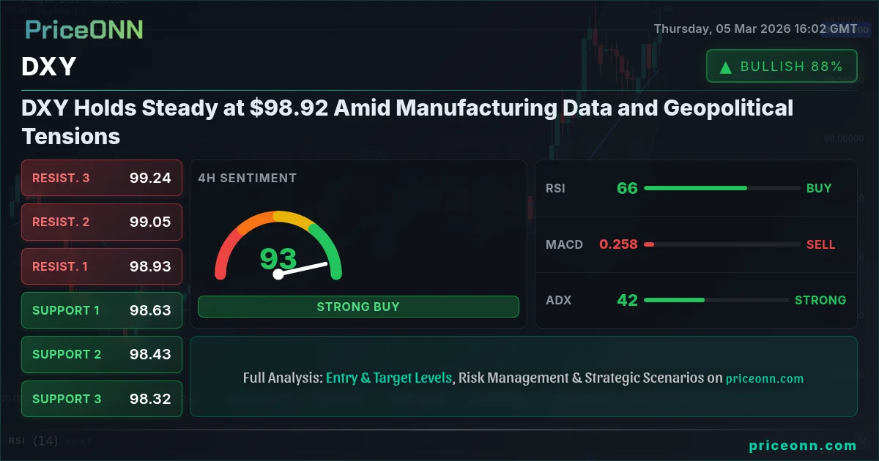The height and width of the screenshot is (461, 879).
Task: Click the ADX STRONG signal
Action: click(x=820, y=300)
